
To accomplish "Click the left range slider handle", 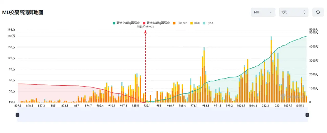I will point(17,115).
